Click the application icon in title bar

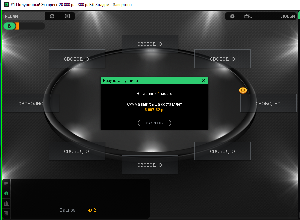(6, 4)
